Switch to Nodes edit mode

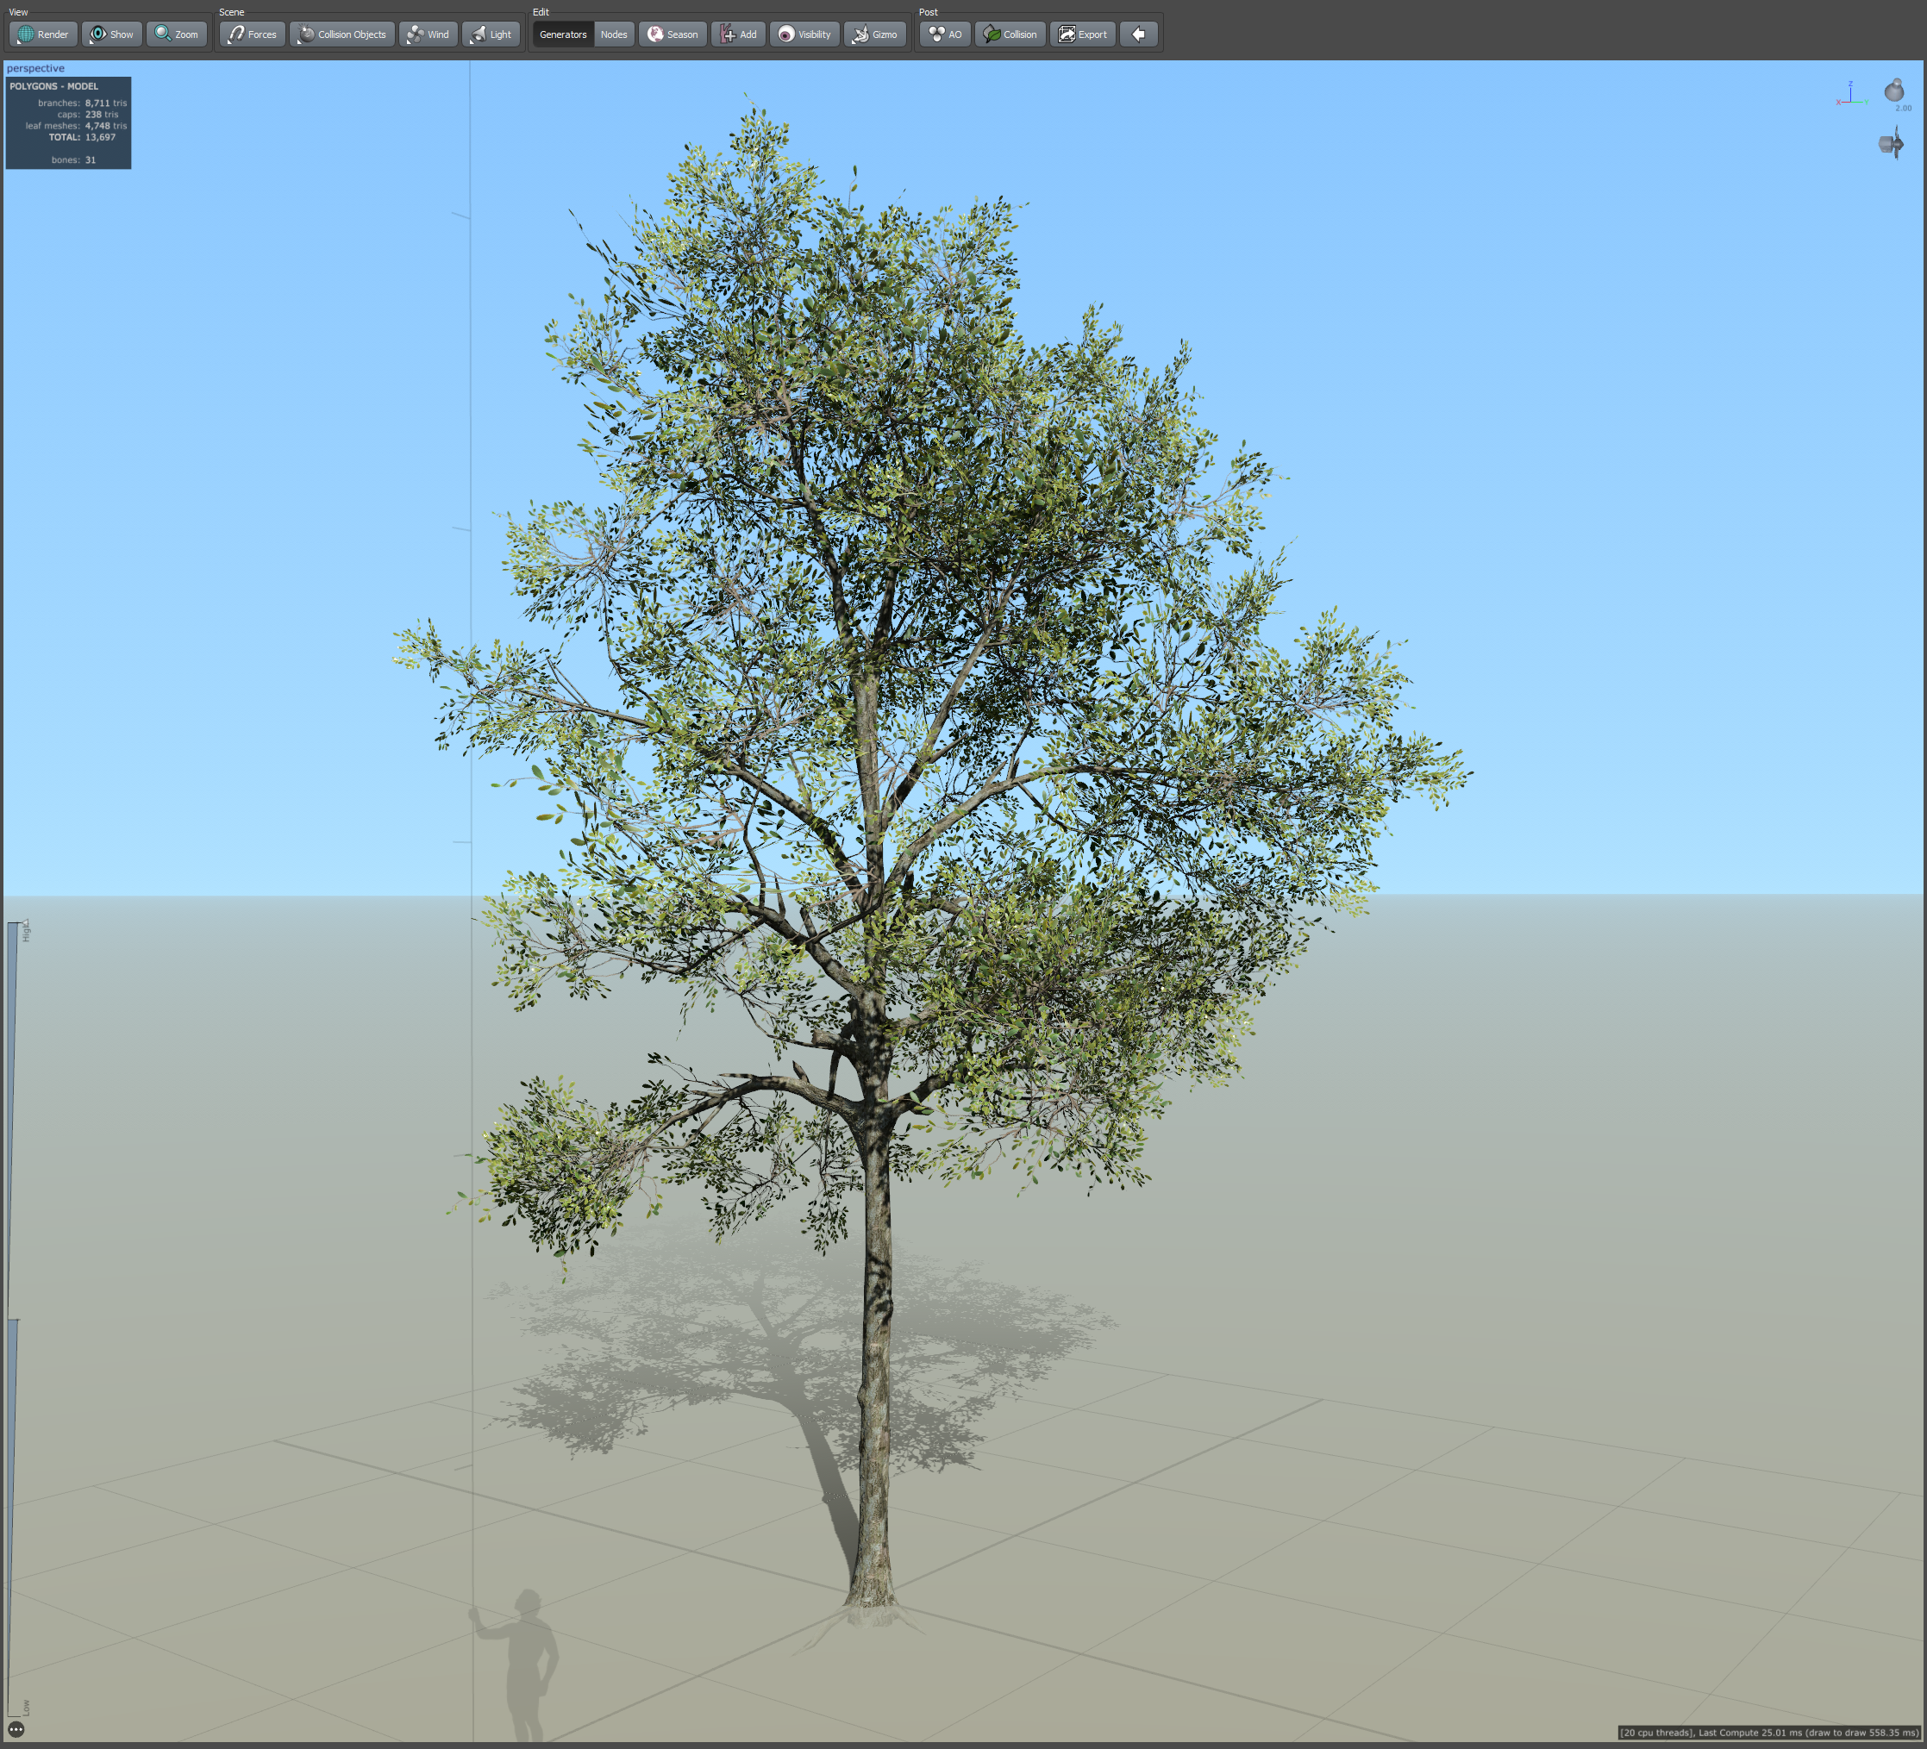tap(614, 34)
